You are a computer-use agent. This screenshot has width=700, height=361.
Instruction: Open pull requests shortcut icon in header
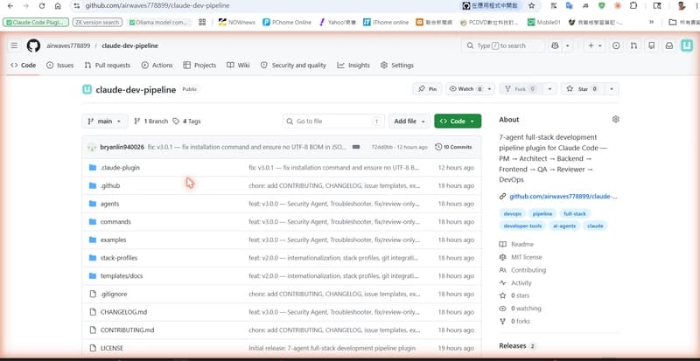pyautogui.click(x=633, y=45)
